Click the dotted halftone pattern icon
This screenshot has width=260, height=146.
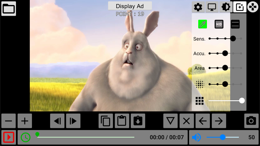tap(200, 84)
